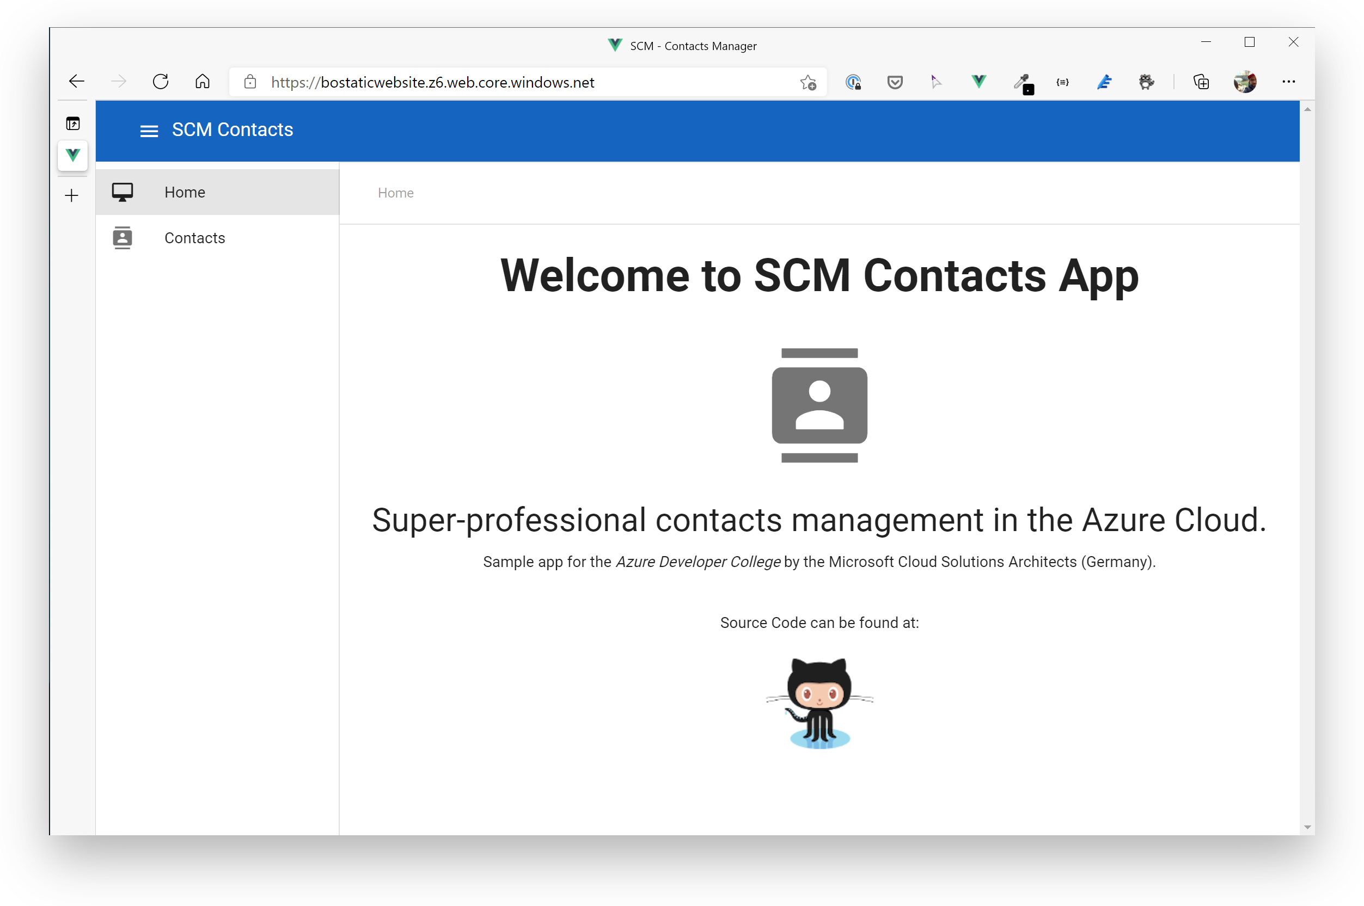1364x906 pixels.
Task: Go to browser home page icon
Action: (203, 82)
